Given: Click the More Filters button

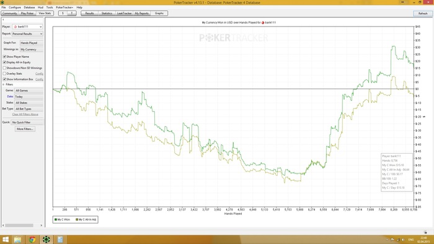Looking at the screenshot, I should 25,129.
